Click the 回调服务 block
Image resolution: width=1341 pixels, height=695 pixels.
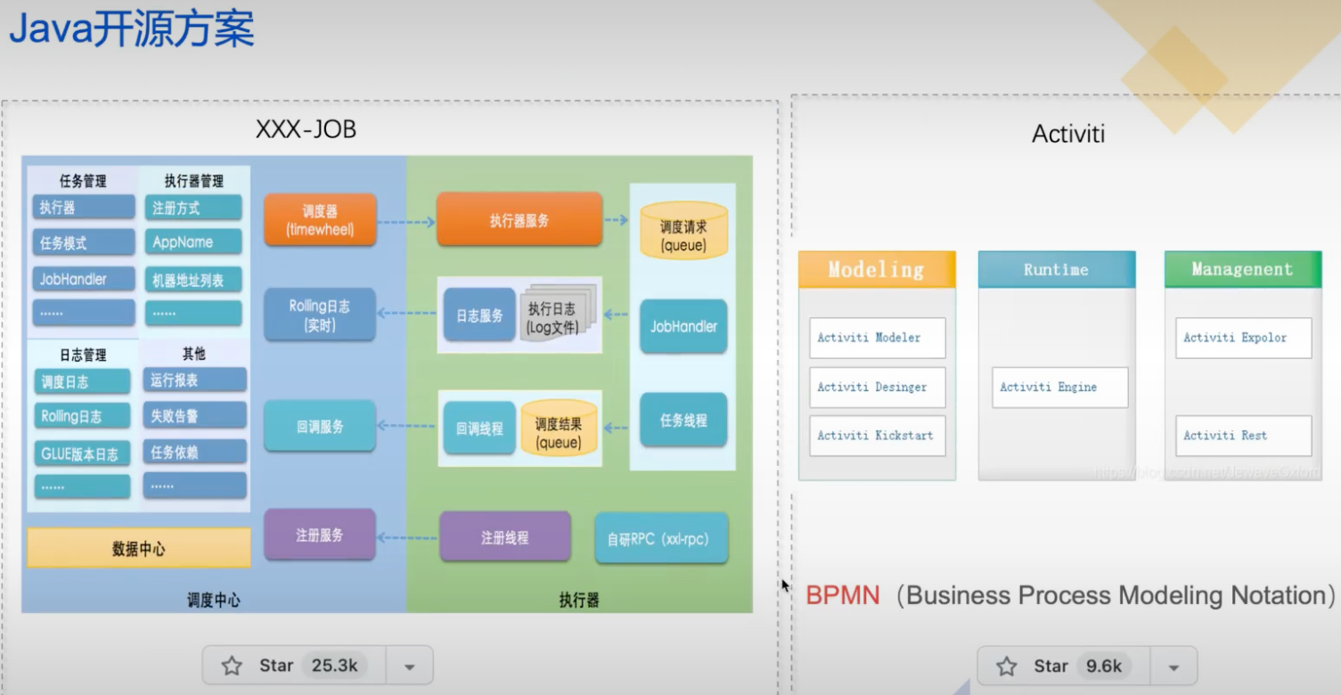click(320, 427)
